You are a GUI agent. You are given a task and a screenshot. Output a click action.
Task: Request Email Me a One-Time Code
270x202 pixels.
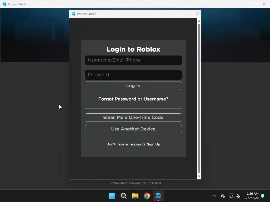point(133,118)
